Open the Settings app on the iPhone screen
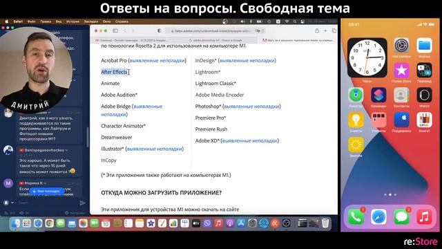 (401, 46)
